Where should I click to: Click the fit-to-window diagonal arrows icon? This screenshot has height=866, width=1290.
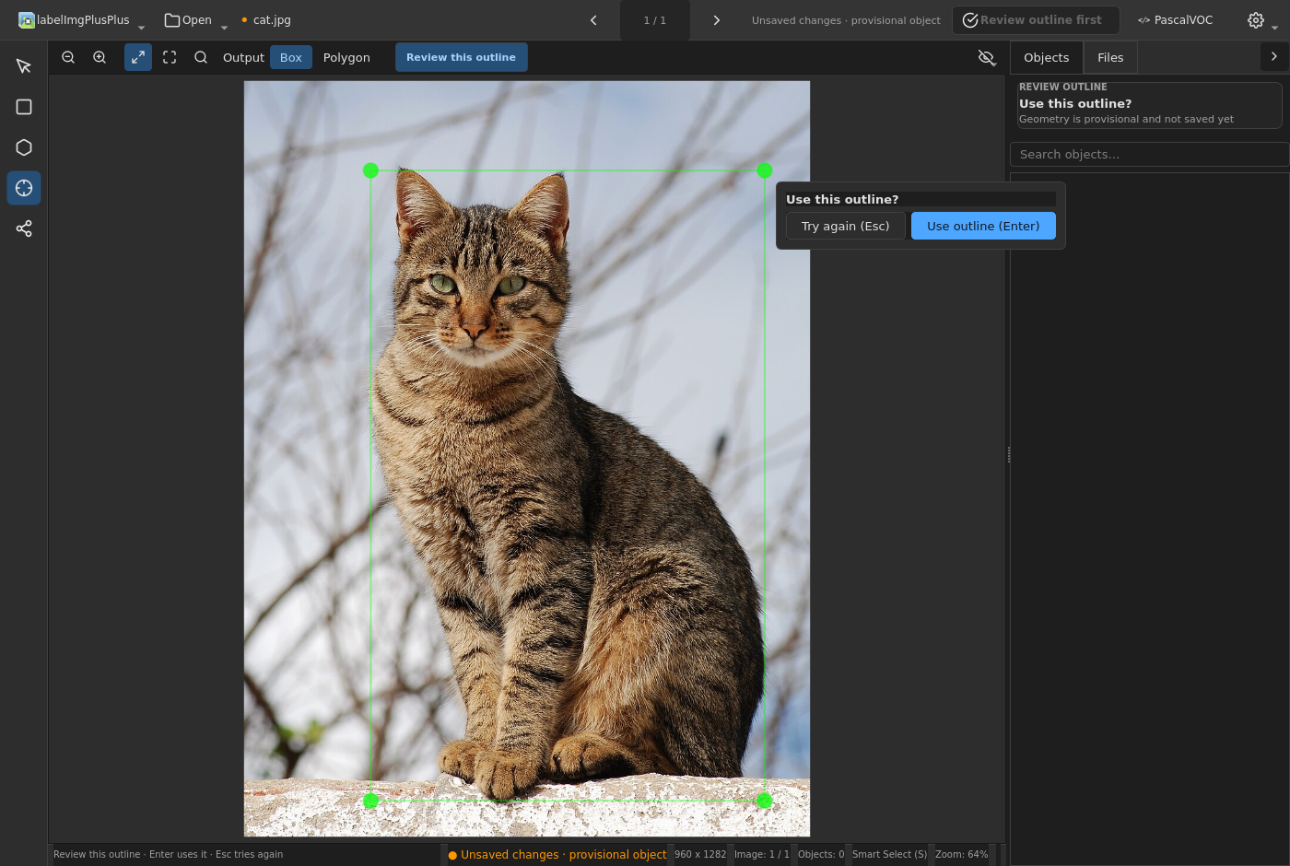tap(138, 57)
